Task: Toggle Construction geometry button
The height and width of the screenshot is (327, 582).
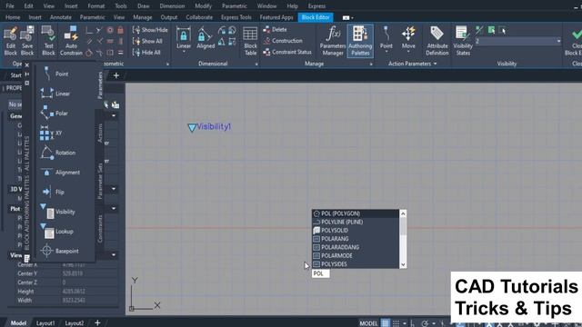Action: tap(283, 41)
